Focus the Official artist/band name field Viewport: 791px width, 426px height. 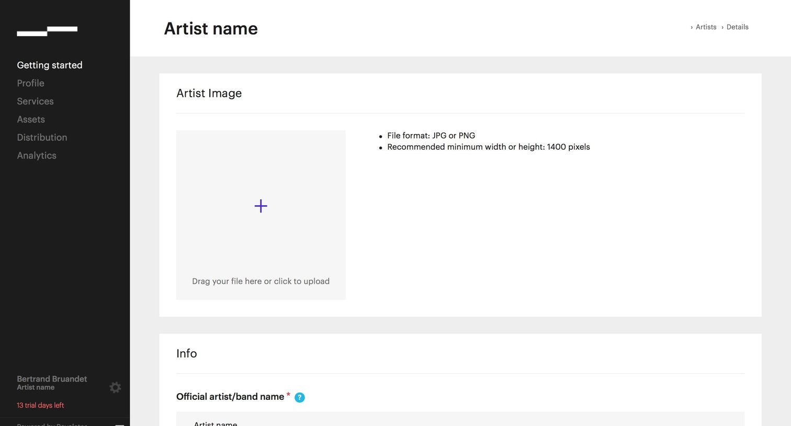coord(460,419)
